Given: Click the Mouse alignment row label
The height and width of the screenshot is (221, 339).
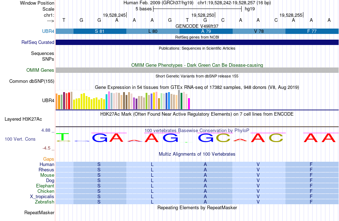Looking at the screenshot, I should coord(47,175).
